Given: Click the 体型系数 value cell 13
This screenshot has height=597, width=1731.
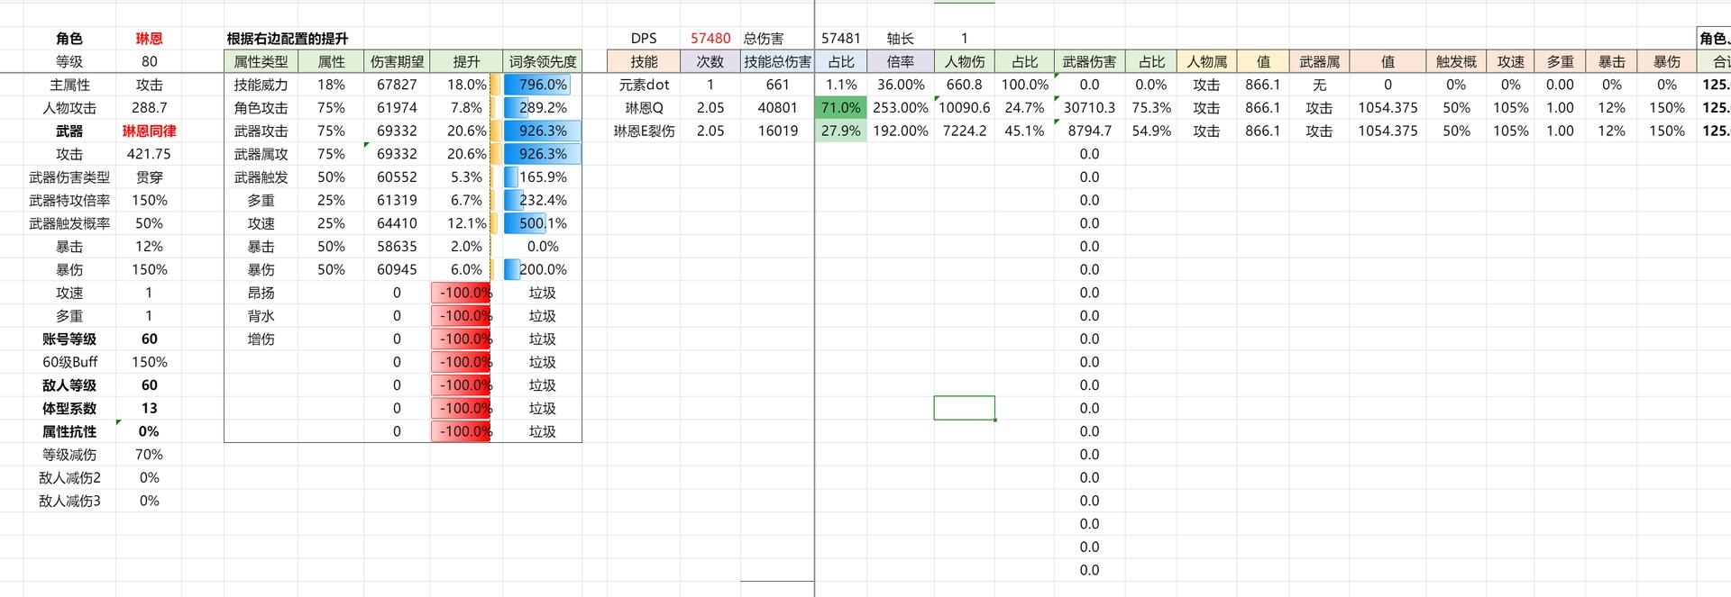Looking at the screenshot, I should 149,409.
